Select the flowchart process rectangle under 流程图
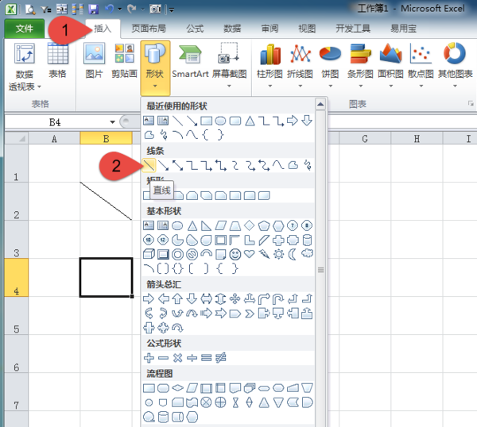 pyautogui.click(x=149, y=388)
